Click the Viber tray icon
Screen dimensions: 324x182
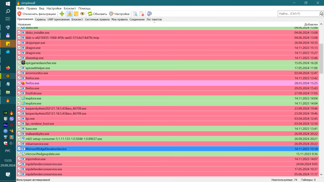pyautogui.click(x=12, y=119)
